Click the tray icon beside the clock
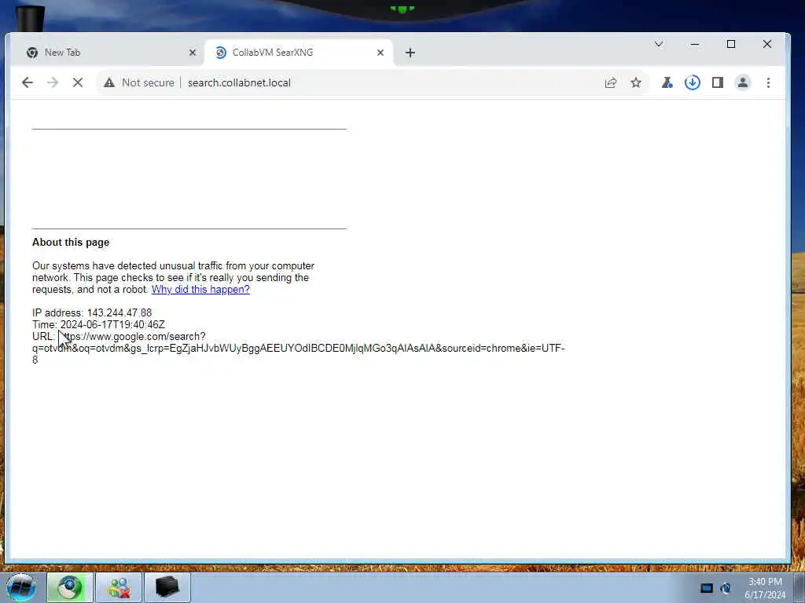Viewport: 805px width, 603px height. click(x=726, y=588)
